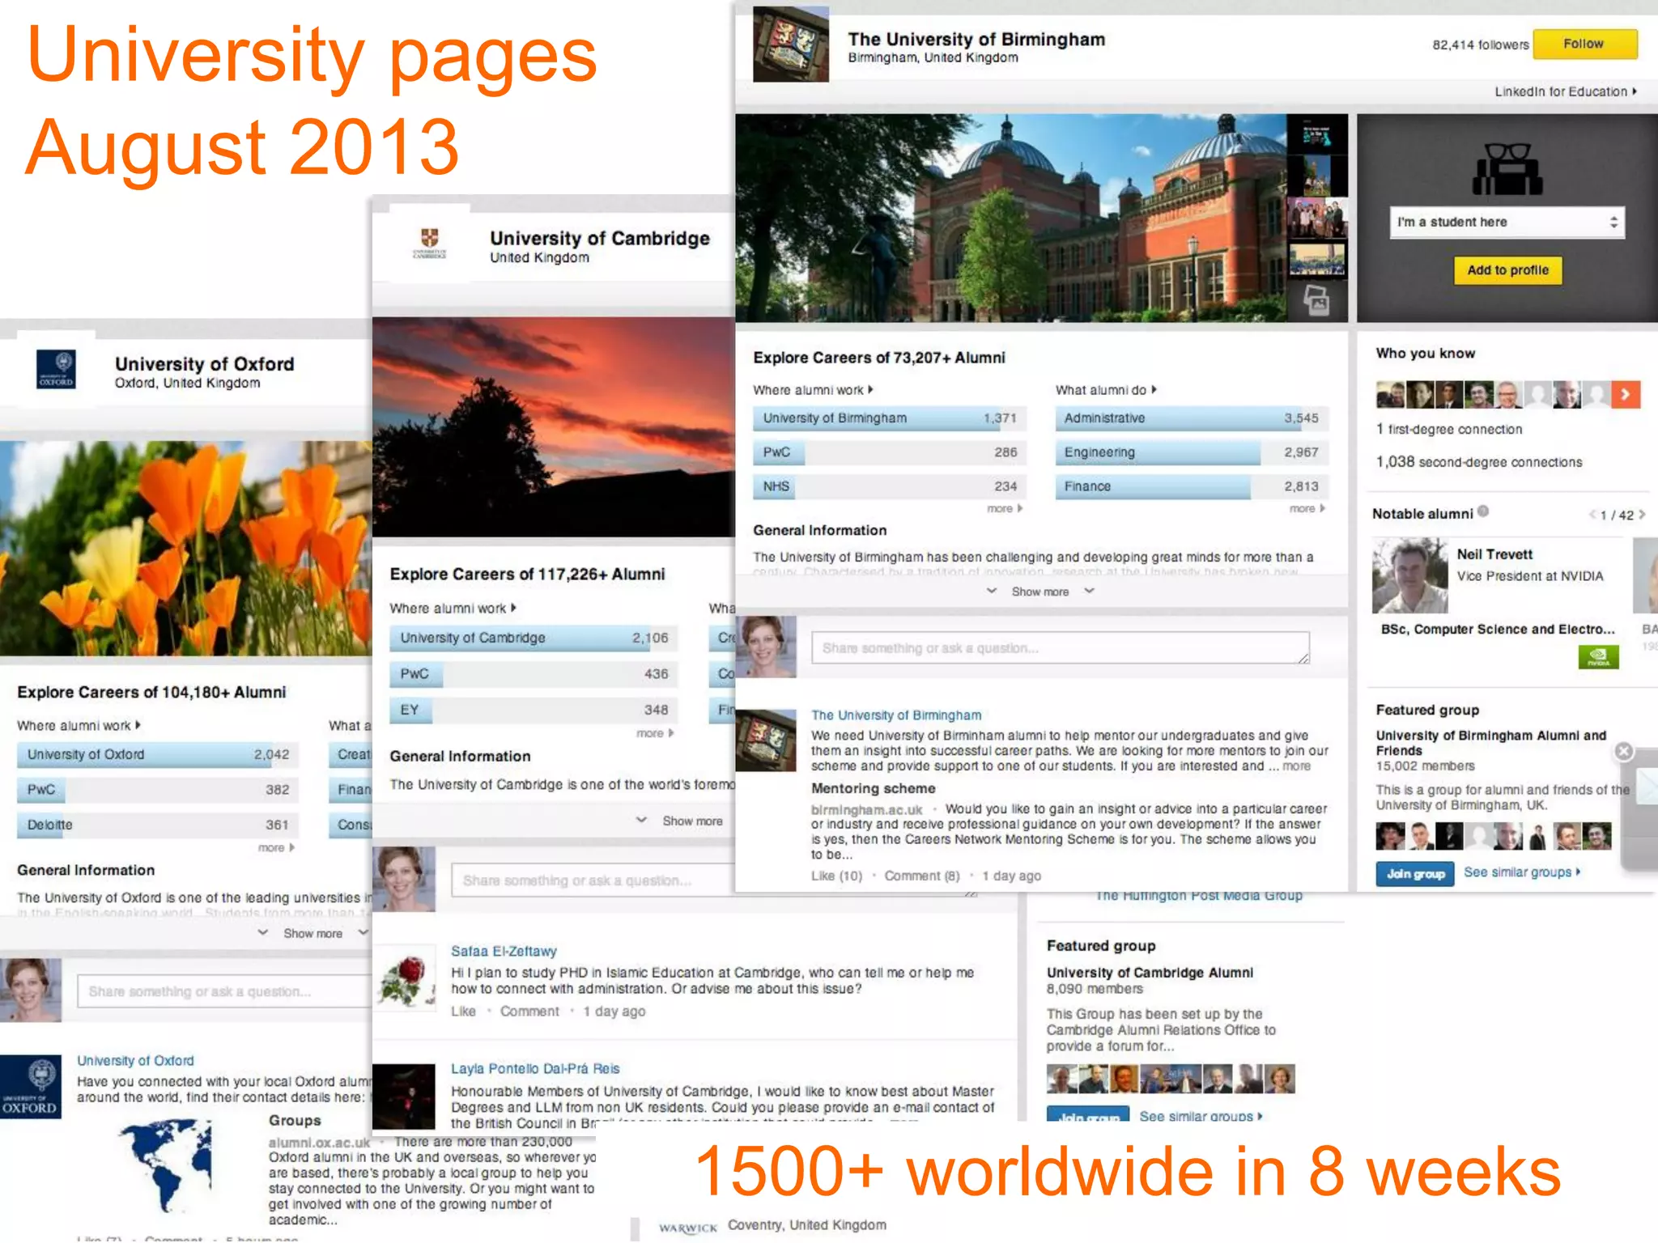This screenshot has width=1658, height=1243.
Task: Click the Notable alumni info icon
Action: 1483,511
